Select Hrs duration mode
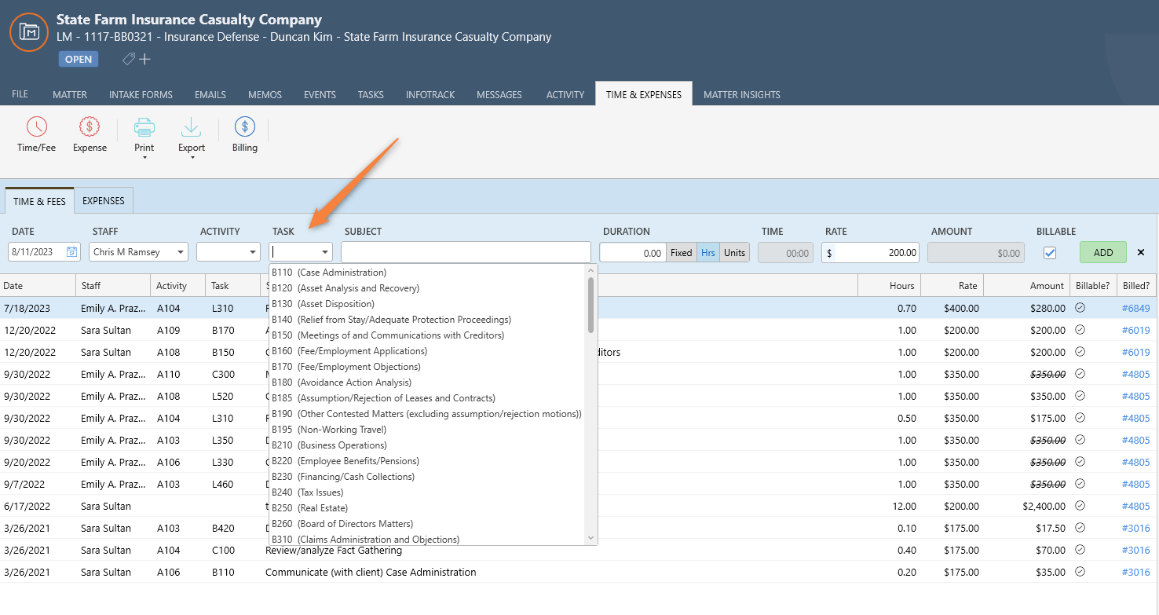1159x615 pixels. (x=708, y=252)
